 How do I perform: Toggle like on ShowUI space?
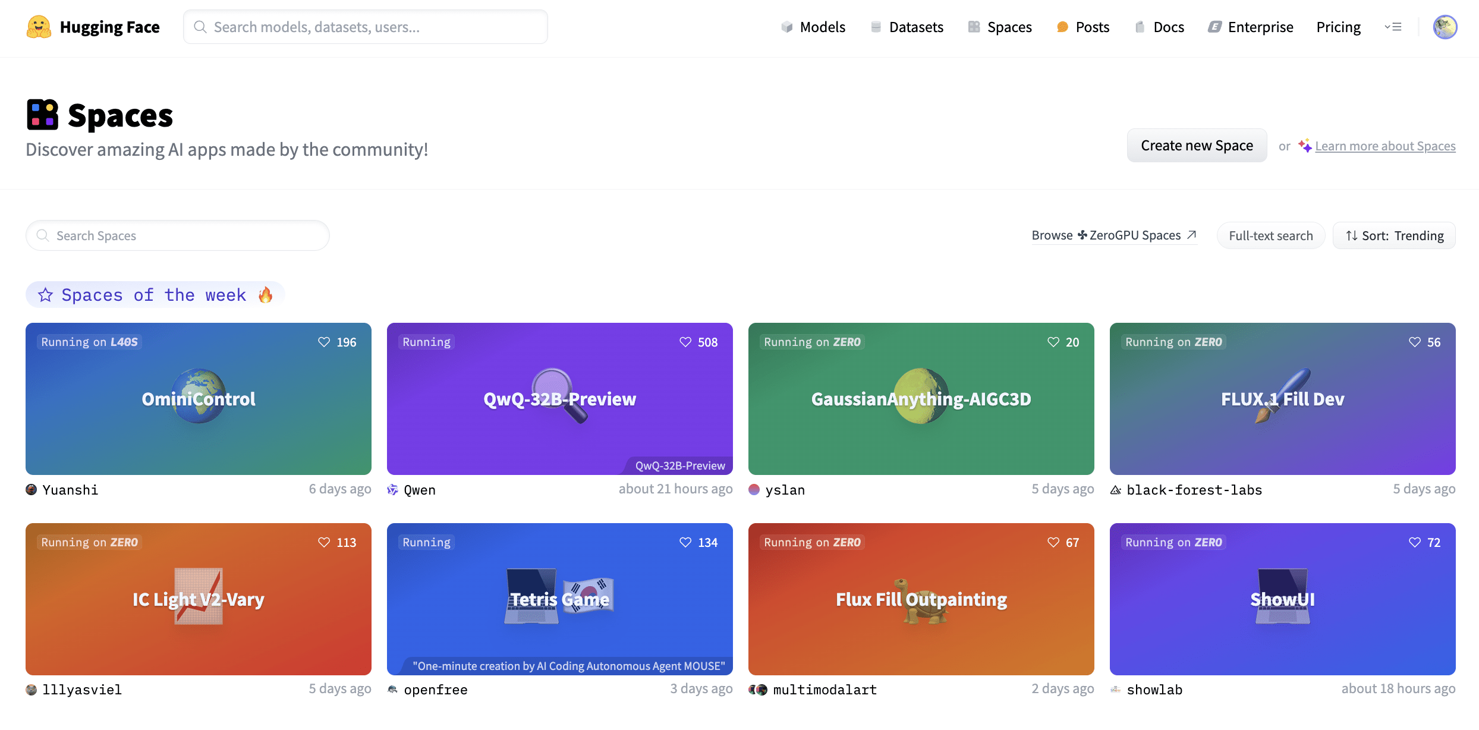pos(1415,542)
